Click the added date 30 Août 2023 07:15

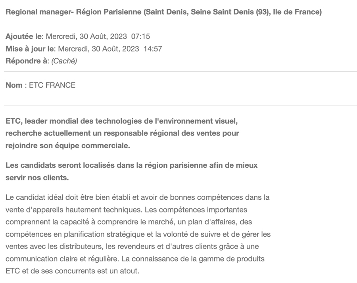(x=98, y=36)
